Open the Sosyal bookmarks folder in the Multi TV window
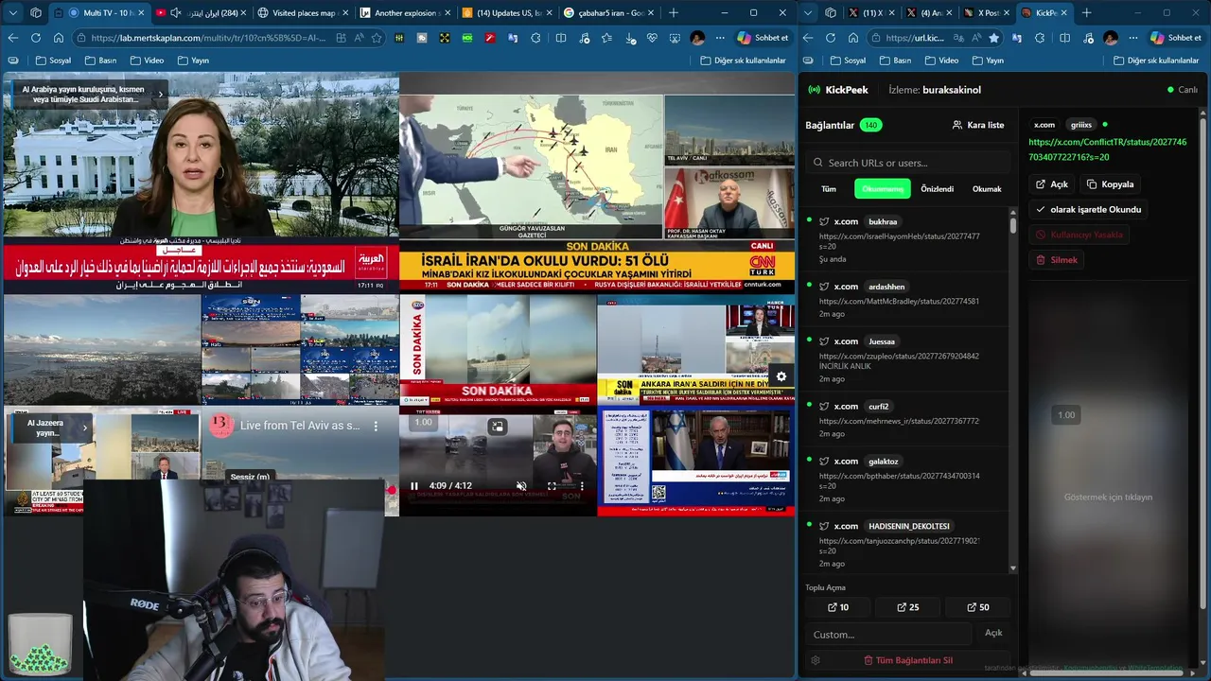The image size is (1211, 681). click(53, 61)
